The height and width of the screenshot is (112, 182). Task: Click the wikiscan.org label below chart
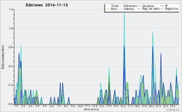tap(91, 109)
